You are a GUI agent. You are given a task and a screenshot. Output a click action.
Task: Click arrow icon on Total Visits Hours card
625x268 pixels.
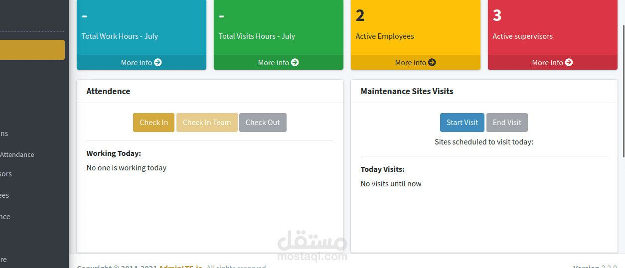click(295, 62)
